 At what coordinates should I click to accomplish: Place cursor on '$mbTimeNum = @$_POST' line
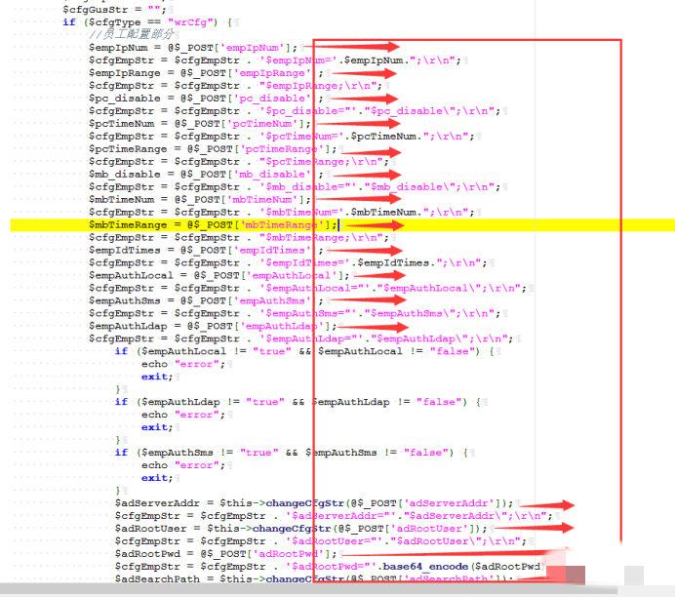click(x=200, y=200)
